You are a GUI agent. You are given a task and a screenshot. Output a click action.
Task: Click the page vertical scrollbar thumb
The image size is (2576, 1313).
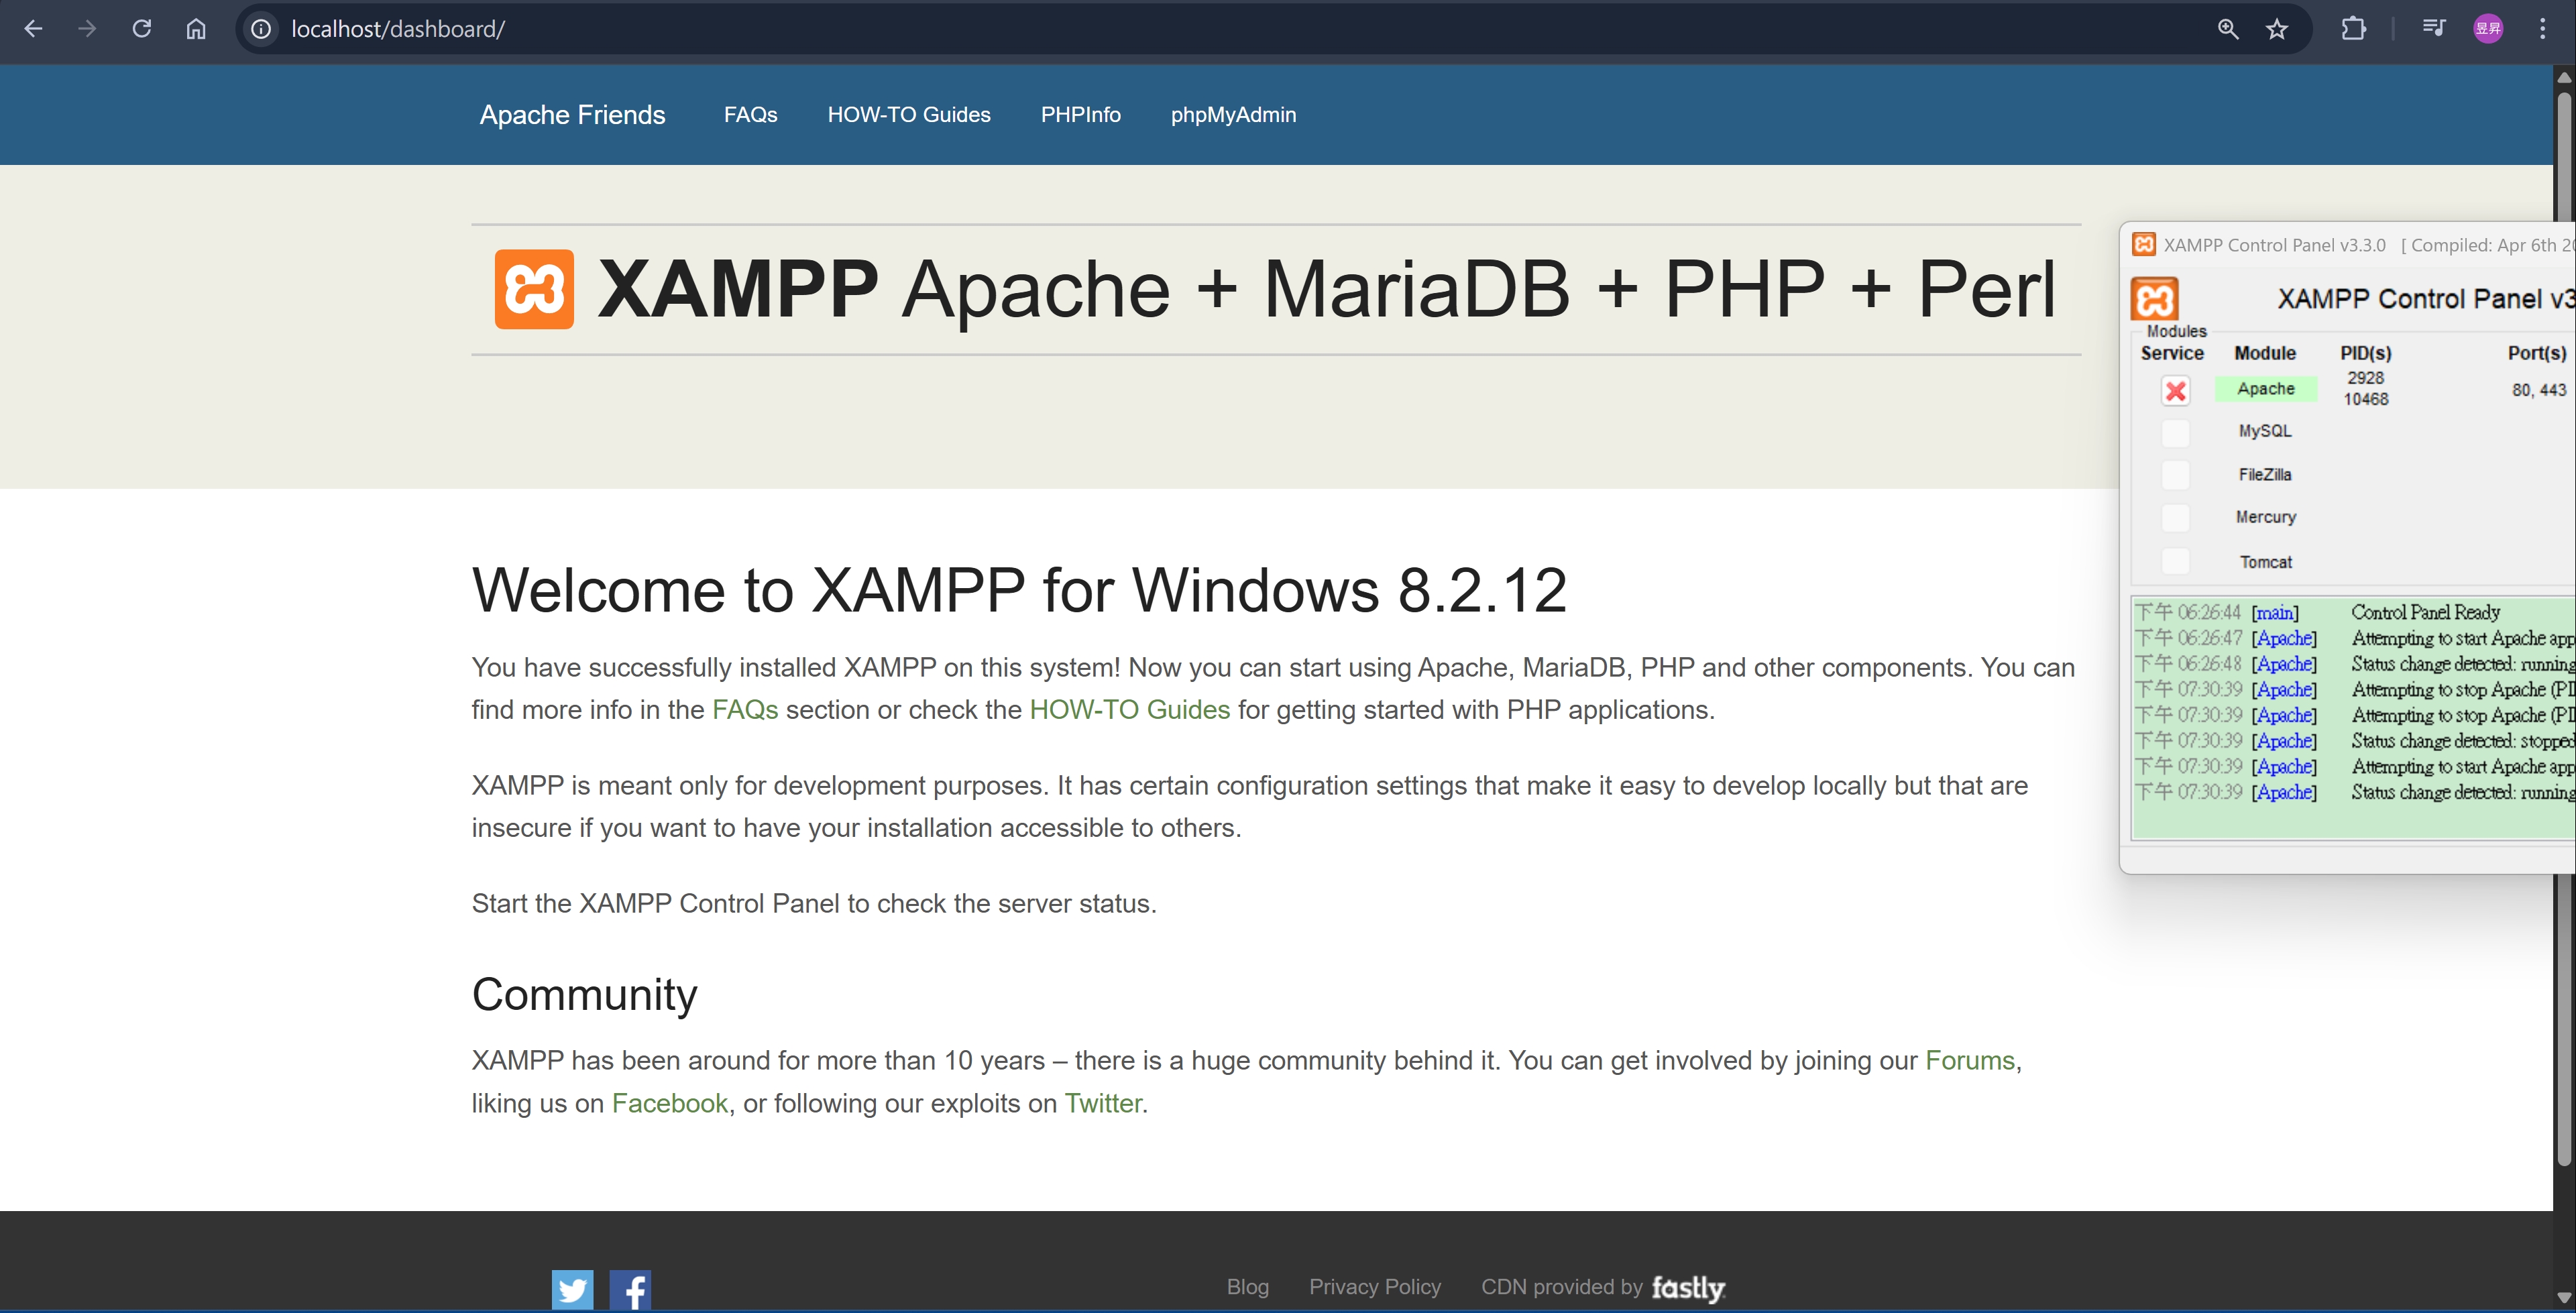2563,630
